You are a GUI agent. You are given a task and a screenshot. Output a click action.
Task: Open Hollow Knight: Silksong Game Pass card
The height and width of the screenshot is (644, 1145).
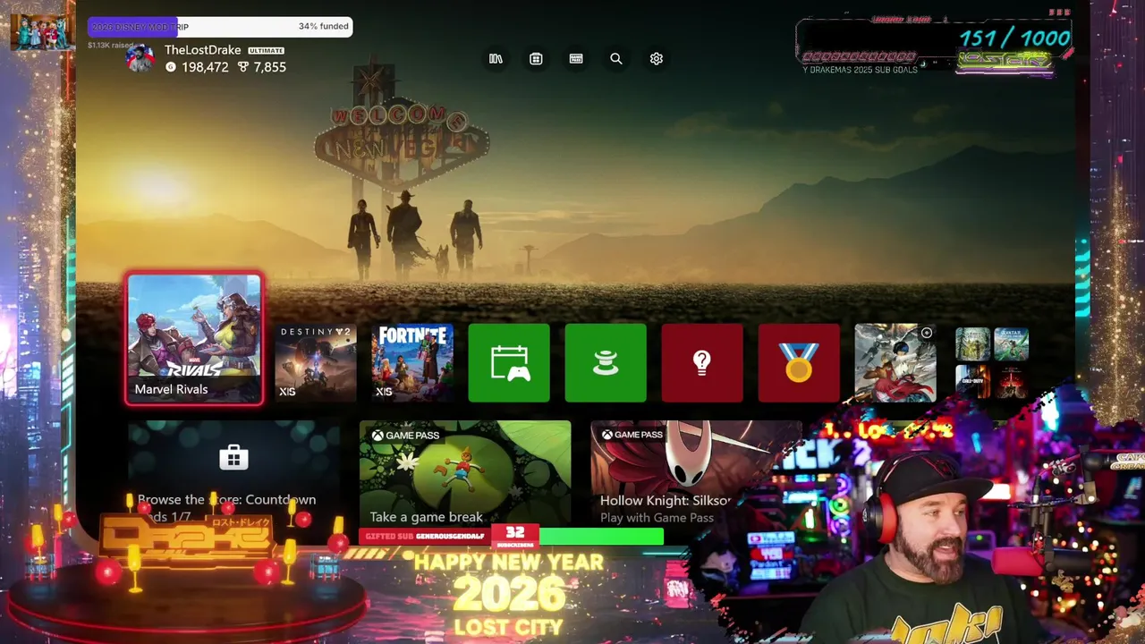[696, 473]
